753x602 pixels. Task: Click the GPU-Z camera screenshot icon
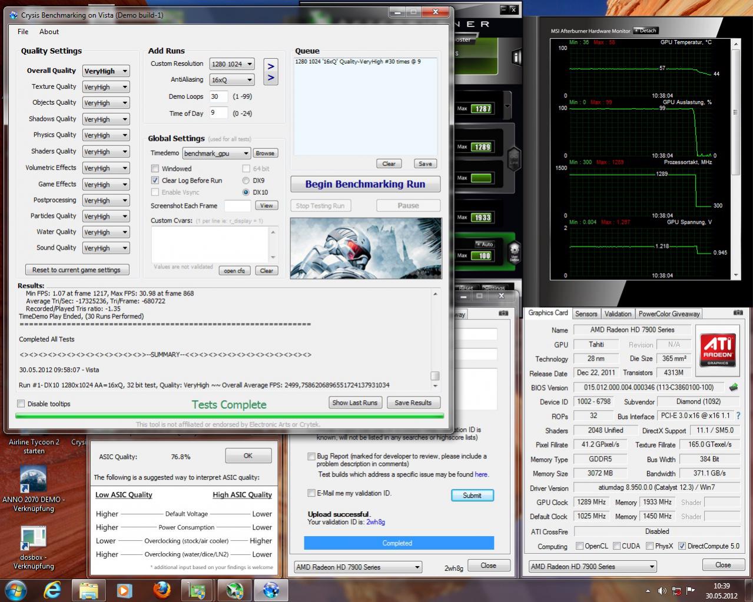tap(737, 313)
